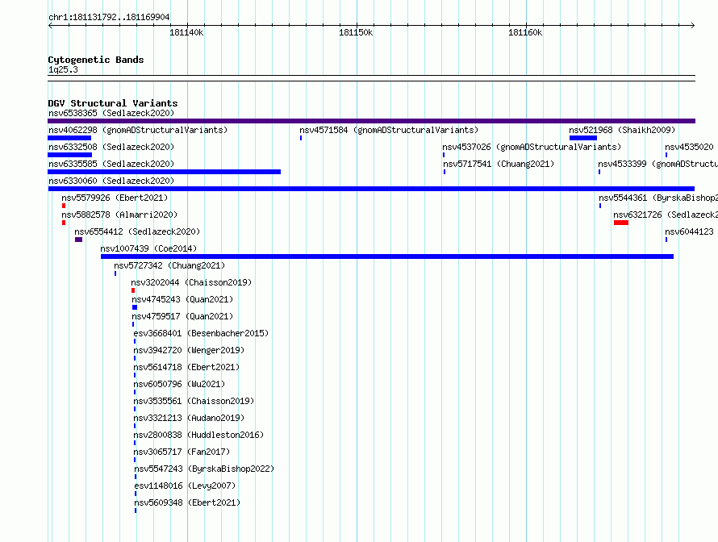
Task: Click esv3668401 (Besenbacher2015) label
Action: pyautogui.click(x=201, y=333)
